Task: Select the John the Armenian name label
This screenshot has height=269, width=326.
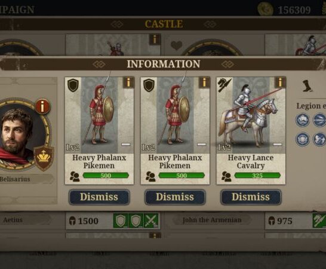Action: click(x=212, y=220)
